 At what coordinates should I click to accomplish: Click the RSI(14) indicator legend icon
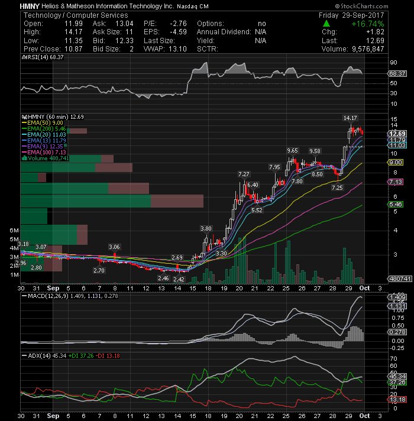[x=24, y=57]
